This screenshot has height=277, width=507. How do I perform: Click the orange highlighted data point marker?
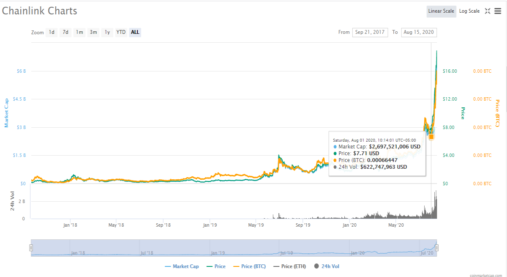pyautogui.click(x=431, y=136)
